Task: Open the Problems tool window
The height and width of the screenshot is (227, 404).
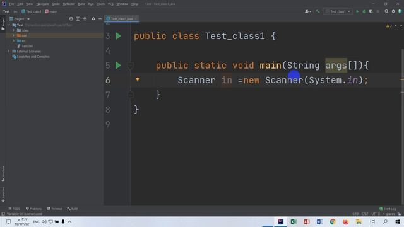Action: pos(33,209)
